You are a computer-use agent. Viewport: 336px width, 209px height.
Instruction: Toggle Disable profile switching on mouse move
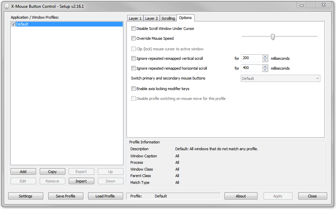133,98
